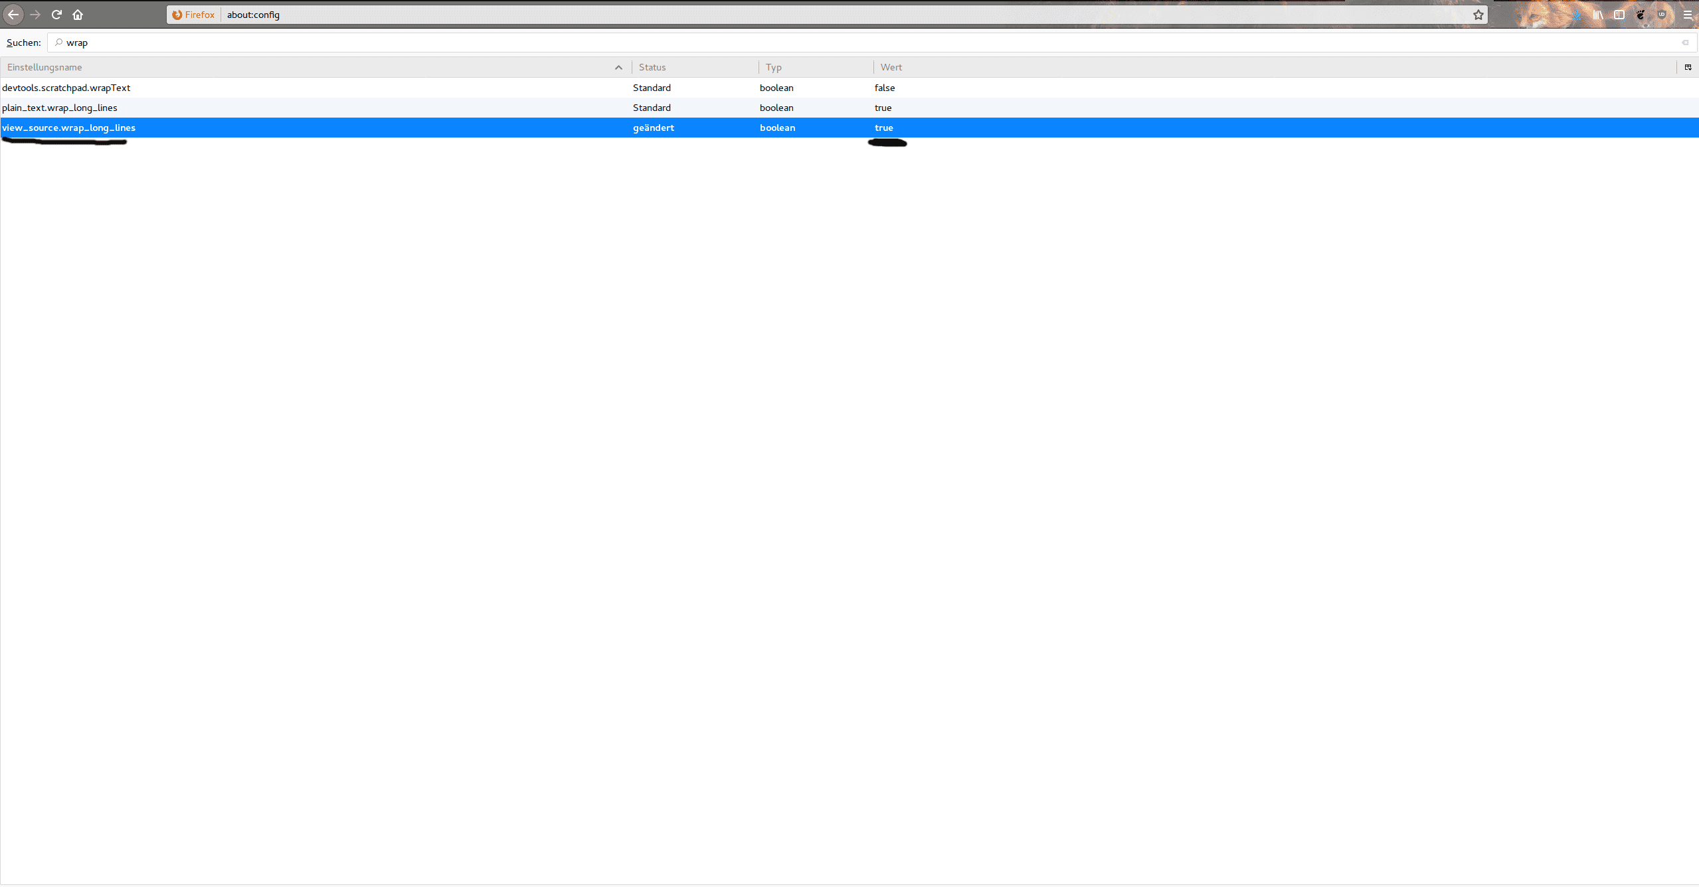Click the forward navigation arrow icon
This screenshot has height=887, width=1699.
point(35,13)
